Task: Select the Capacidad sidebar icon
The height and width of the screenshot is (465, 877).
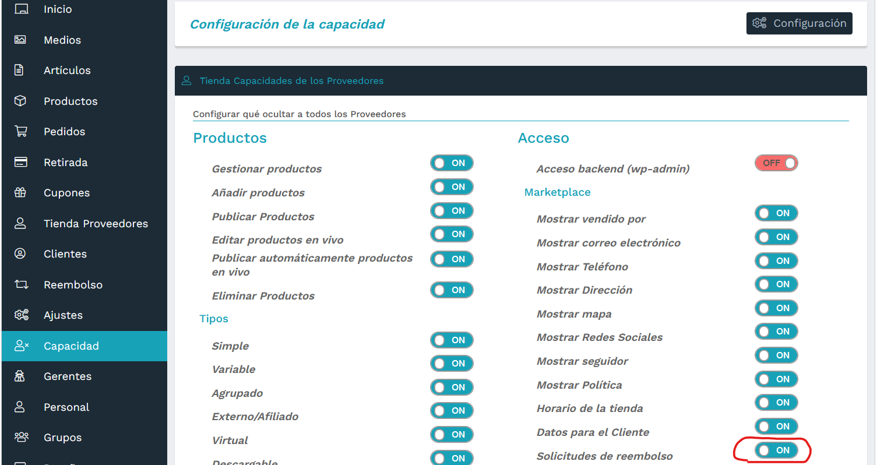Action: (22, 346)
